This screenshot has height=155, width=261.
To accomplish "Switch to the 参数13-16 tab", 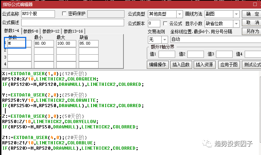I will [73, 31].
